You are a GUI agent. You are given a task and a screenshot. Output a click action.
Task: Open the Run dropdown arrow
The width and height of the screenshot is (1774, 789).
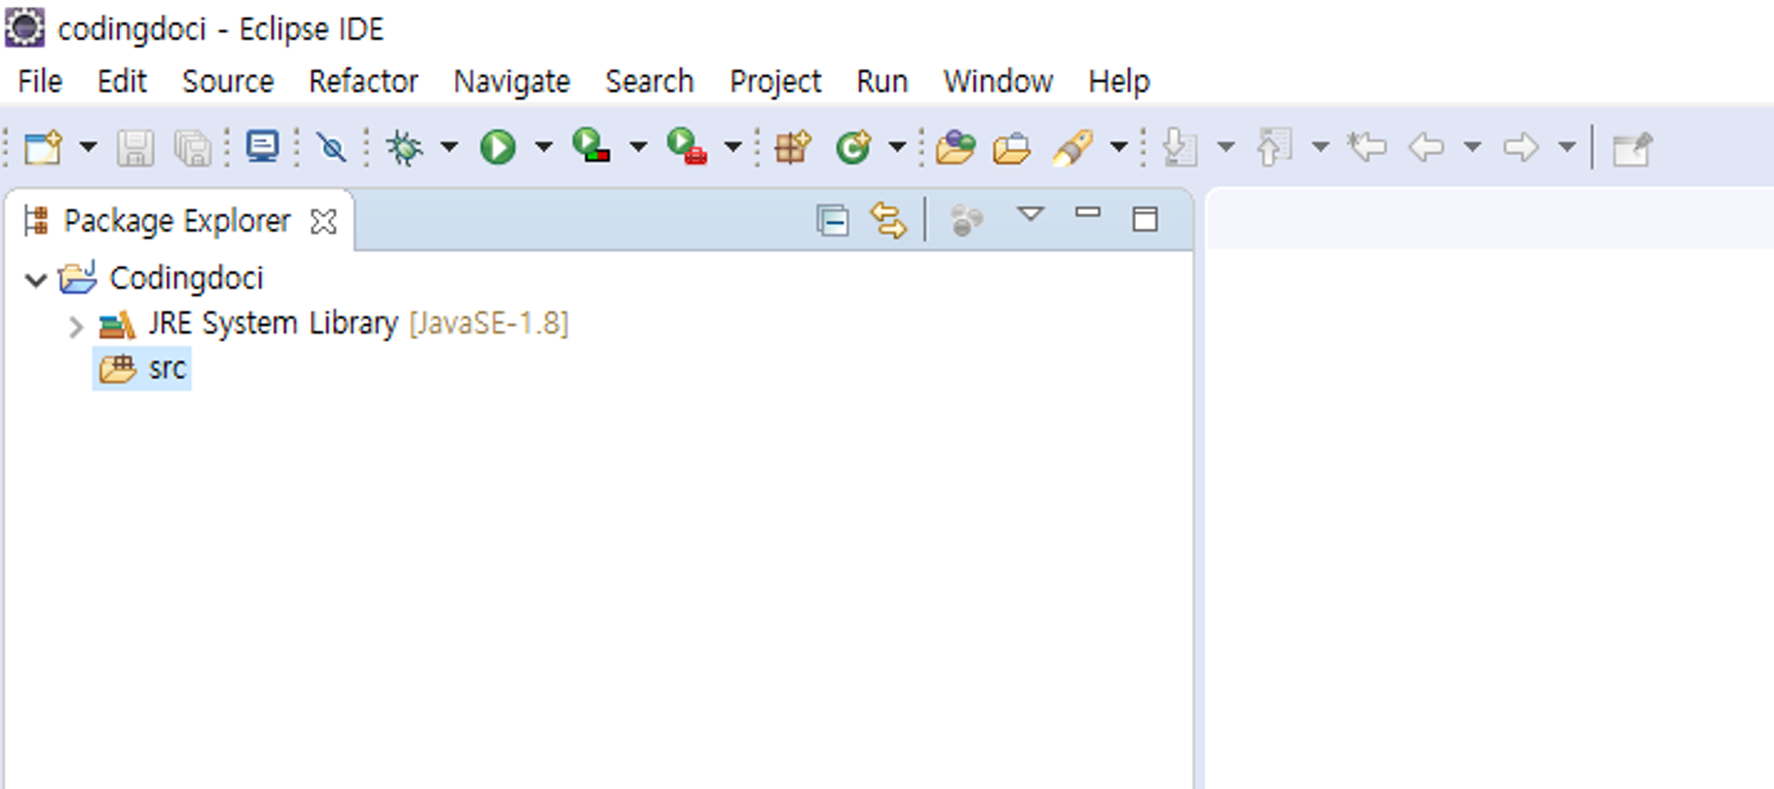tap(544, 148)
